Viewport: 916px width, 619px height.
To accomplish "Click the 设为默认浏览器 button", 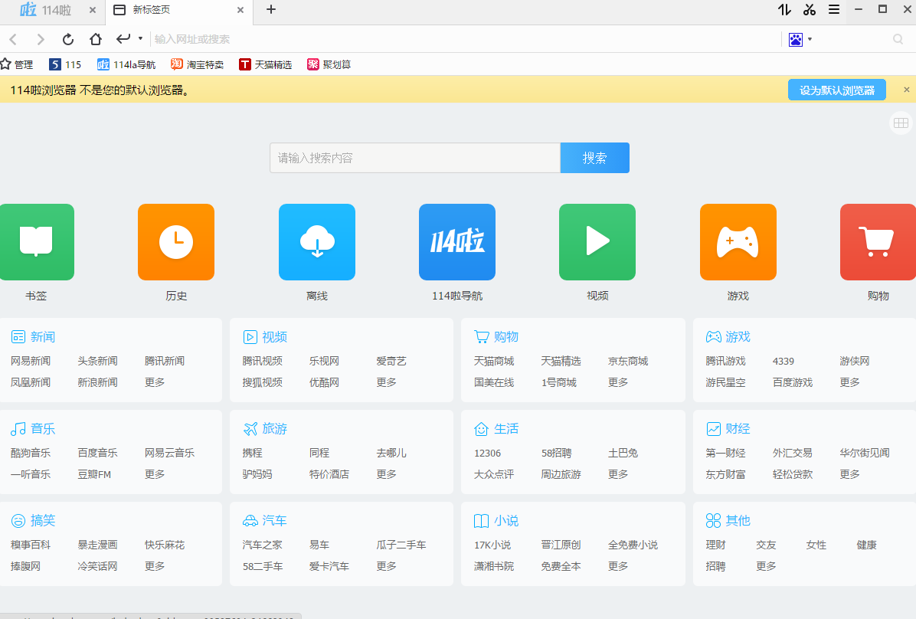I will [836, 90].
